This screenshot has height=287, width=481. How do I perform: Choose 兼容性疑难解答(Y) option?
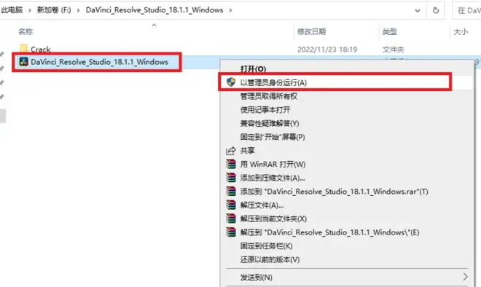point(270,123)
